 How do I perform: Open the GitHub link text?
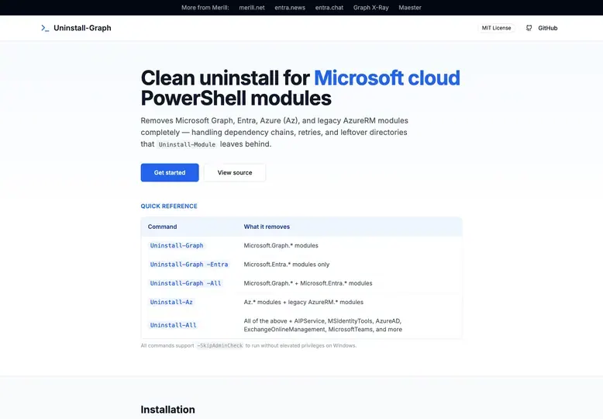(x=548, y=28)
